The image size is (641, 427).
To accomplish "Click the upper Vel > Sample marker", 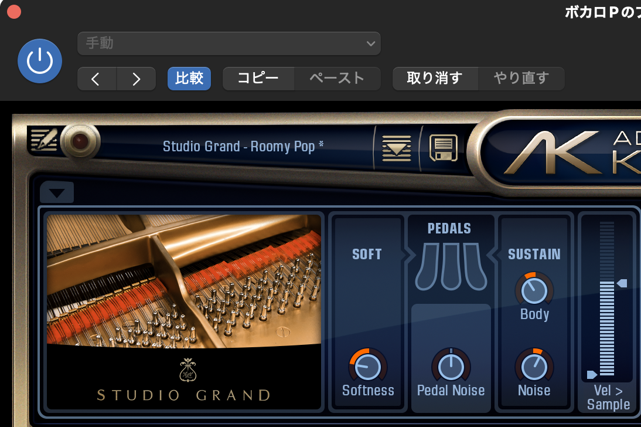I will 622,283.
